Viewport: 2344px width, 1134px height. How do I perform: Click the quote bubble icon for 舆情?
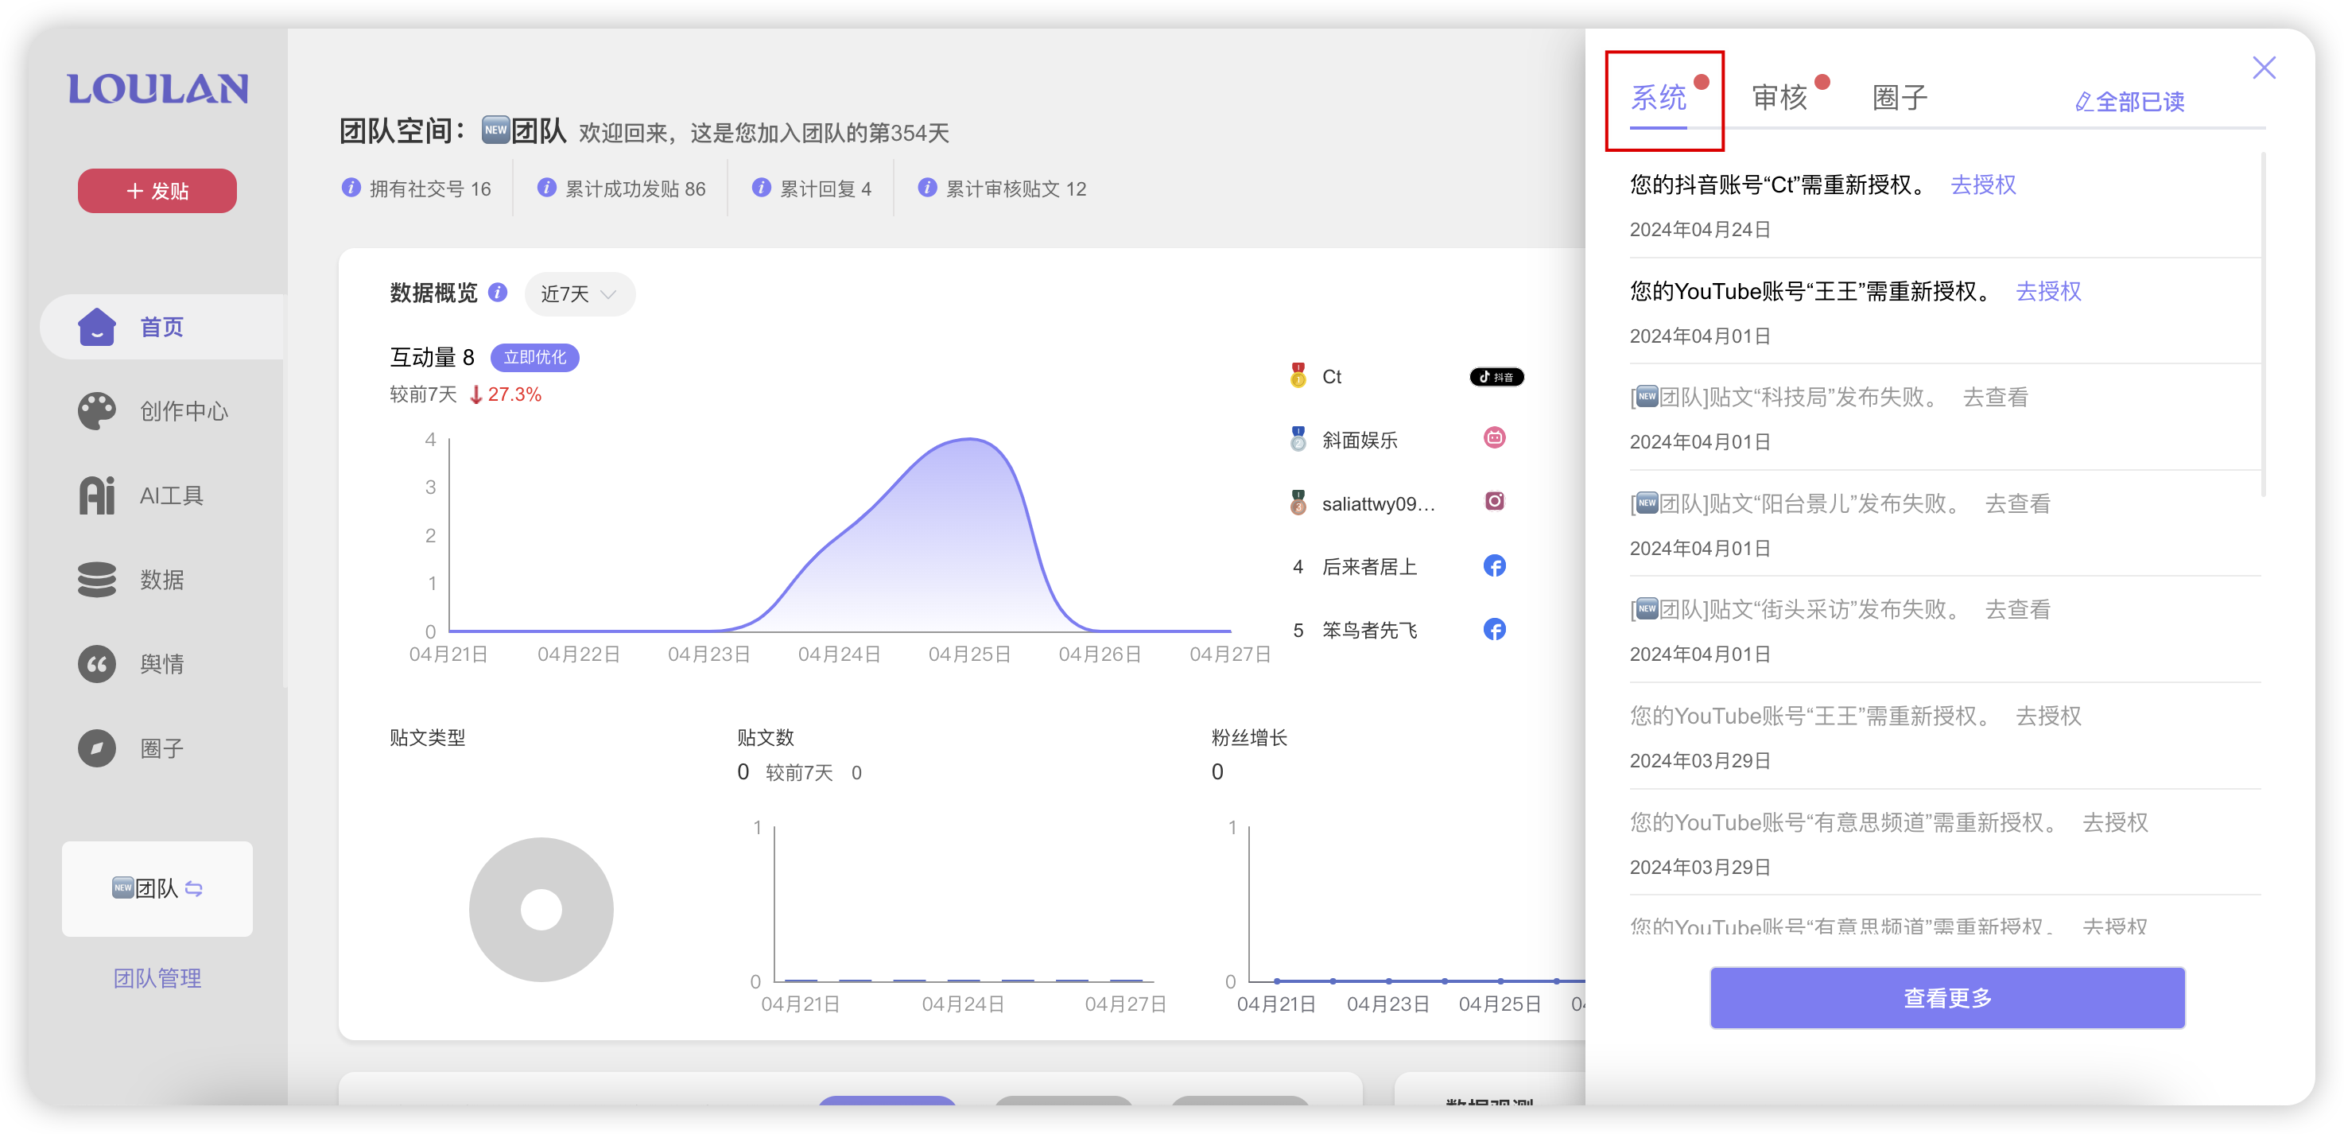(x=96, y=664)
